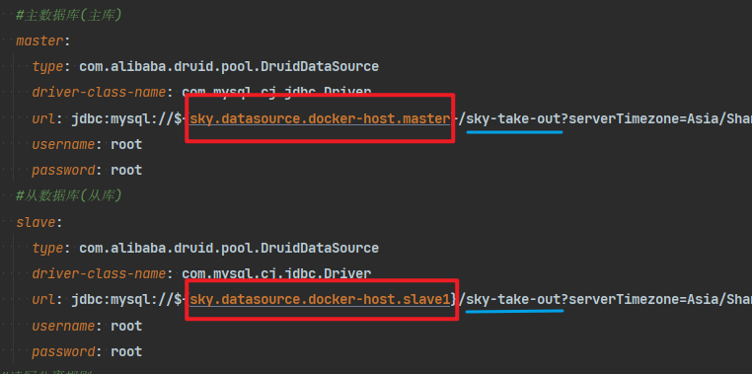The height and width of the screenshot is (374, 752).
Task: Click the slave driver-class-name key
Action: pos(99,273)
